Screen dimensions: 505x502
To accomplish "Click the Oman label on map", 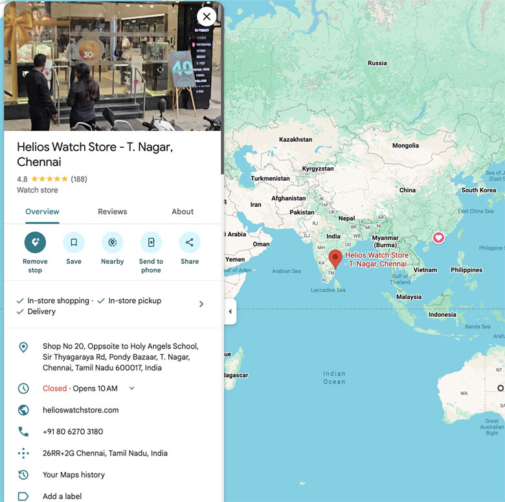I will coord(261,244).
